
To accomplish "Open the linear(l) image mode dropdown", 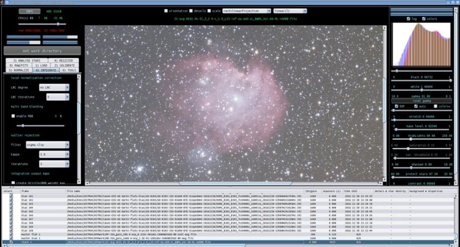I will coord(290,11).
